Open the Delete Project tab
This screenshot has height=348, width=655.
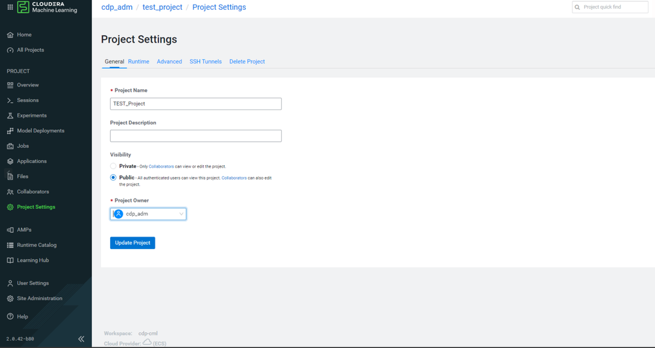(x=247, y=62)
